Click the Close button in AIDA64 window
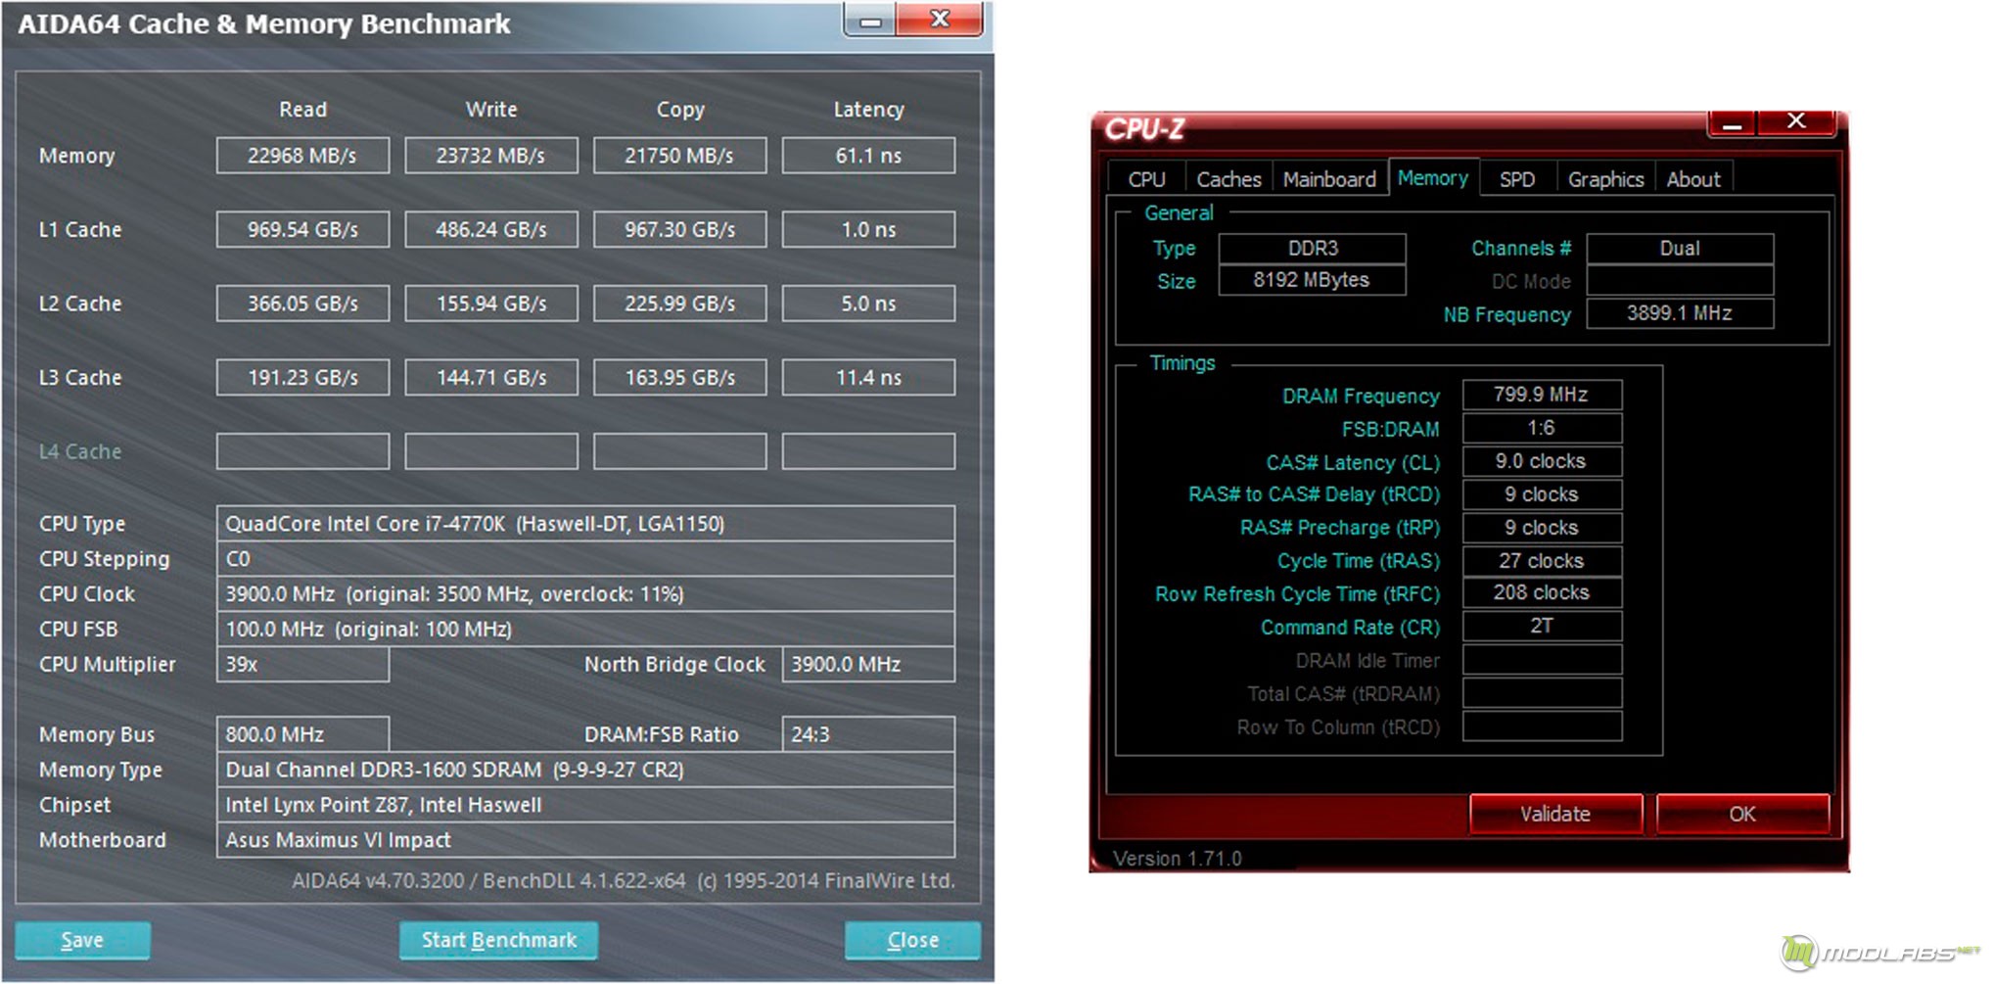 click(912, 940)
